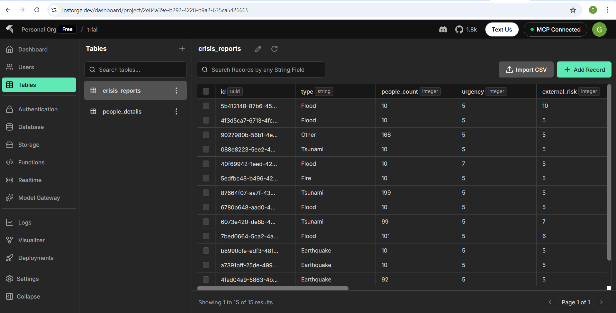Open the GitHub 1.8k stars link
The height and width of the screenshot is (313, 616).
tap(466, 30)
